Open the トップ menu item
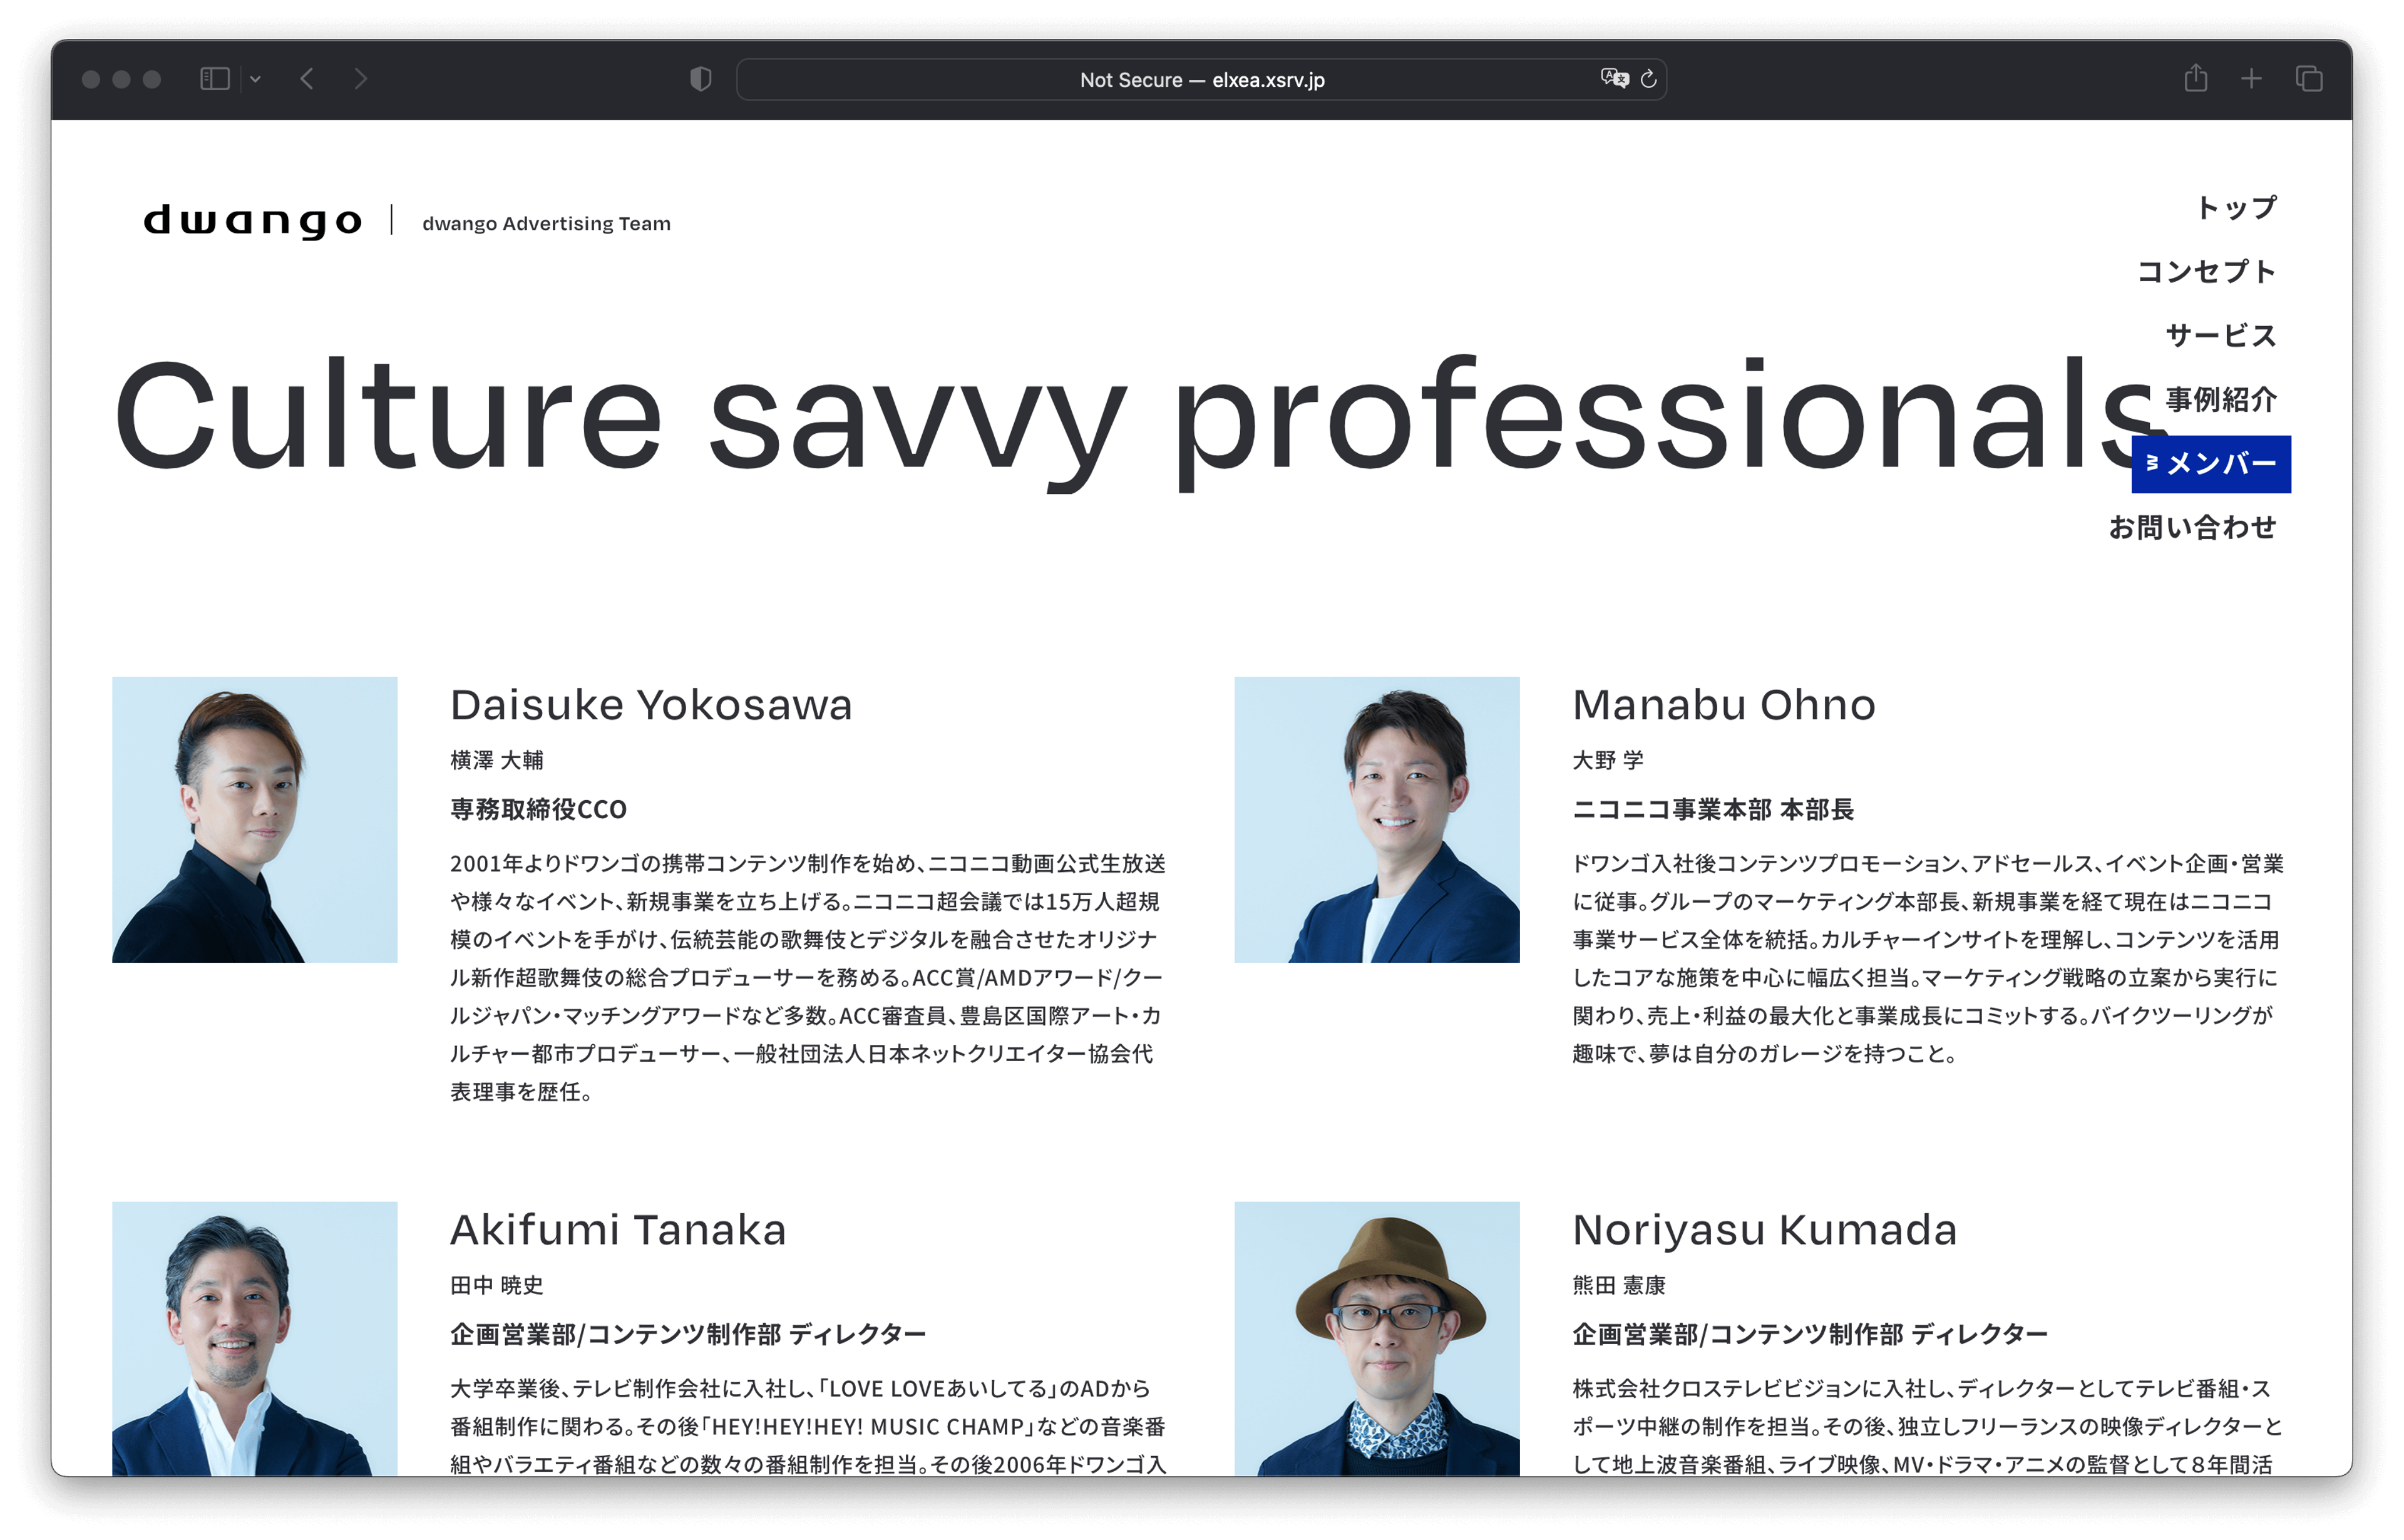 tap(2236, 207)
